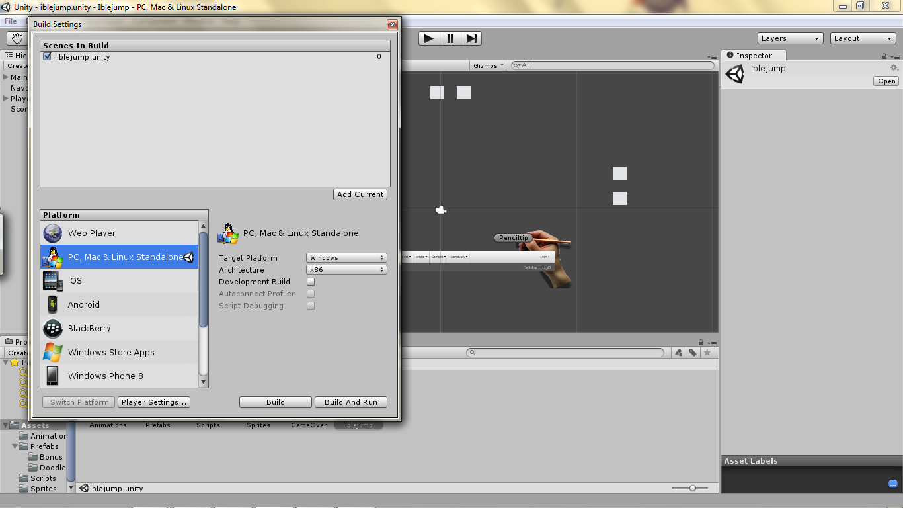Toggle the Autoconnect Profiler checkbox
The width and height of the screenshot is (903, 508).
tap(311, 294)
